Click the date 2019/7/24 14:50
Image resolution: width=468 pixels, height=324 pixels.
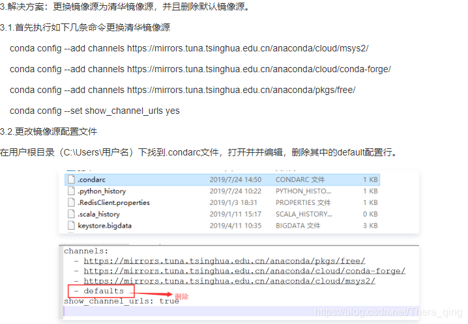(235, 180)
